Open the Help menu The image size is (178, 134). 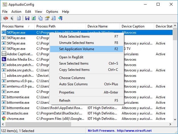[x=65, y=12]
